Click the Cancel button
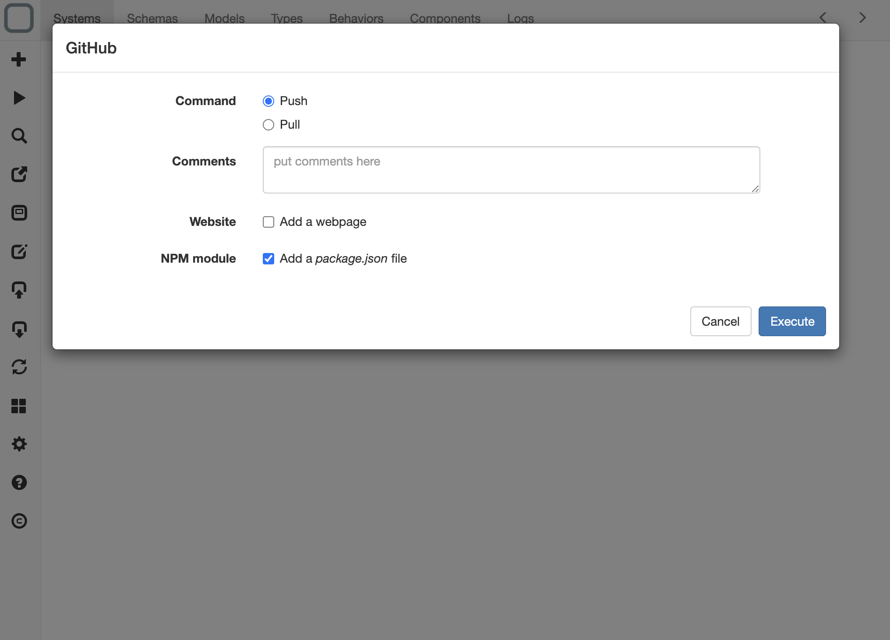This screenshot has width=890, height=640. (720, 321)
